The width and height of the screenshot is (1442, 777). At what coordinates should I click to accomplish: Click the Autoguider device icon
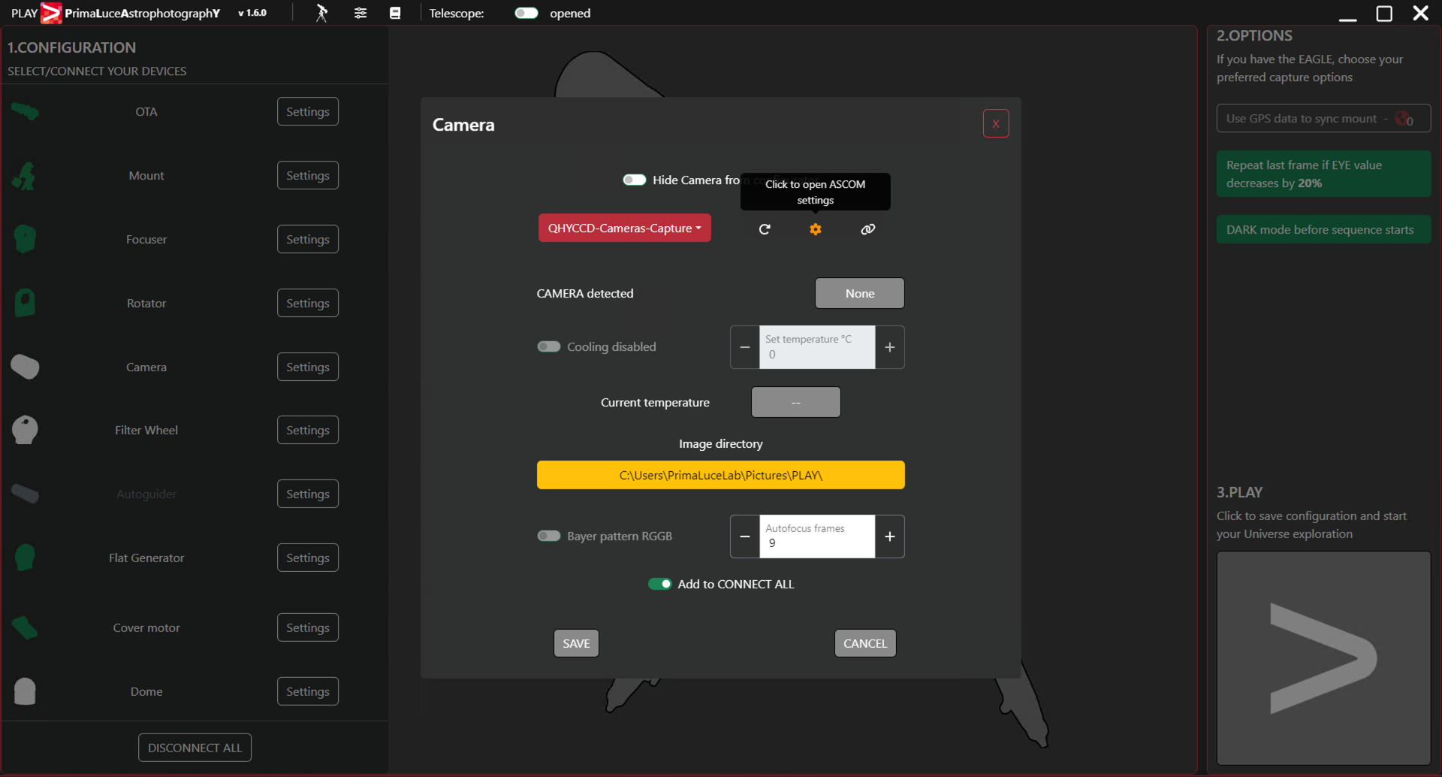(25, 494)
